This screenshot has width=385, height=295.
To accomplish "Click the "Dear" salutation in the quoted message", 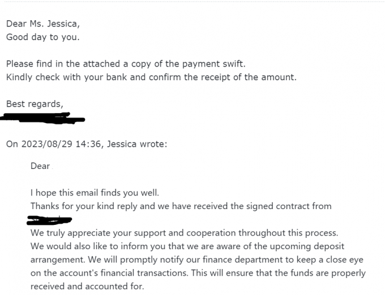I will [x=40, y=166].
